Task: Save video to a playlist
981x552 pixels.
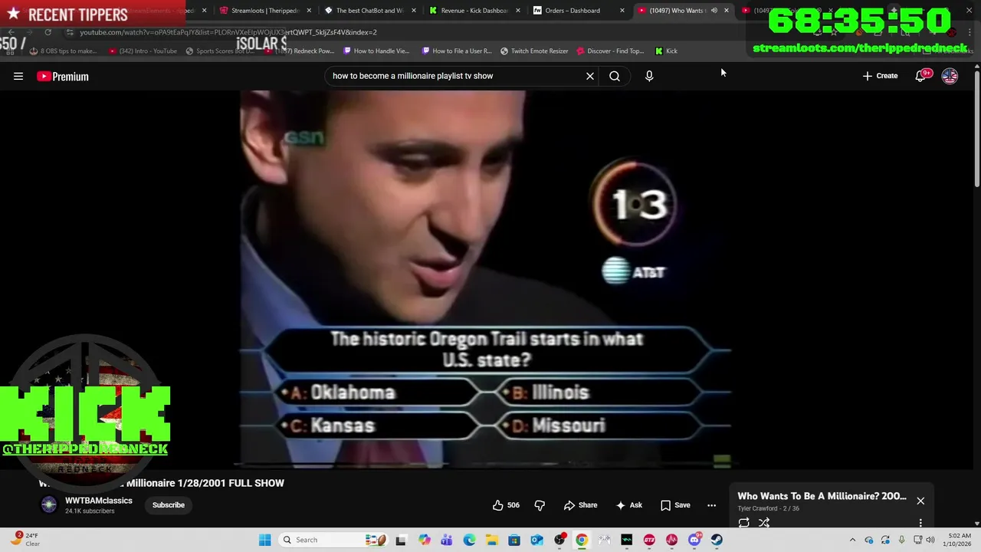Action: [675, 505]
